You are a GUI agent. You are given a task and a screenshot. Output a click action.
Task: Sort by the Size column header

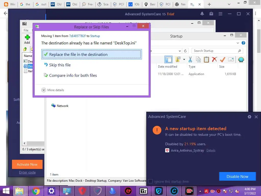[x=222, y=67]
